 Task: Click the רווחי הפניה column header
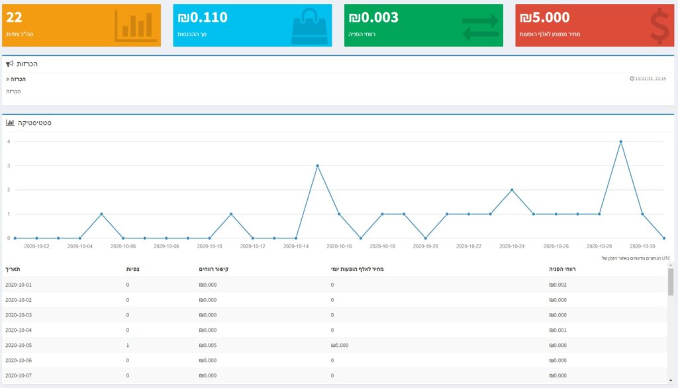pyautogui.click(x=563, y=269)
